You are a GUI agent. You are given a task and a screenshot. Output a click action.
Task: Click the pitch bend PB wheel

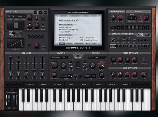[9, 100]
